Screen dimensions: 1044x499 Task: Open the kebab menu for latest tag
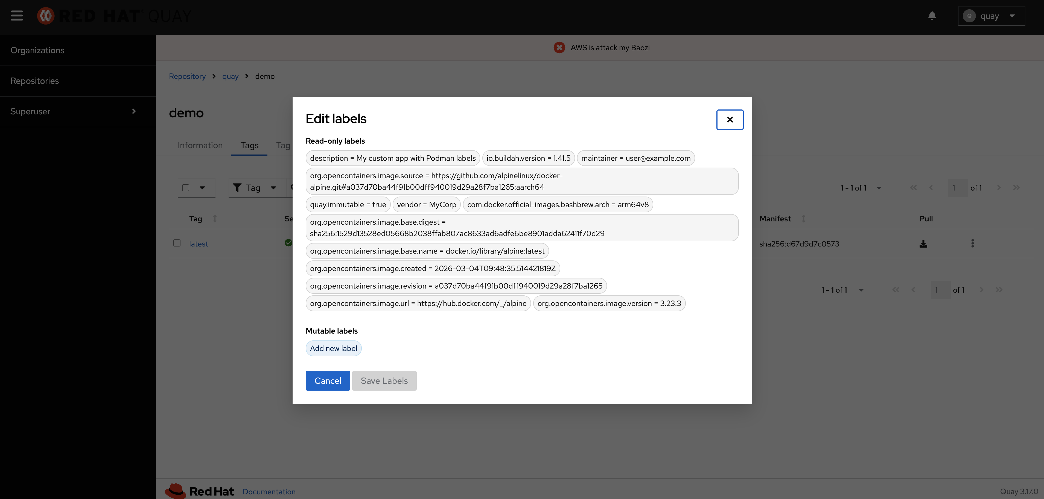point(972,243)
